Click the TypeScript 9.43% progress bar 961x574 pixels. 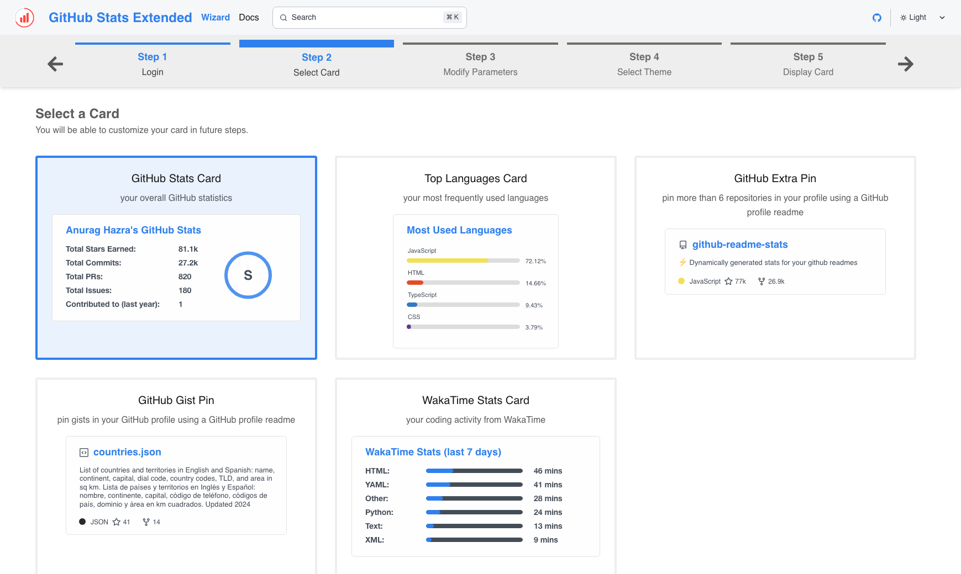pos(463,305)
